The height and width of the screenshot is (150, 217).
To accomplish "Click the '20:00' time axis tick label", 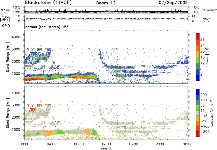I will (x=161, y=144).
